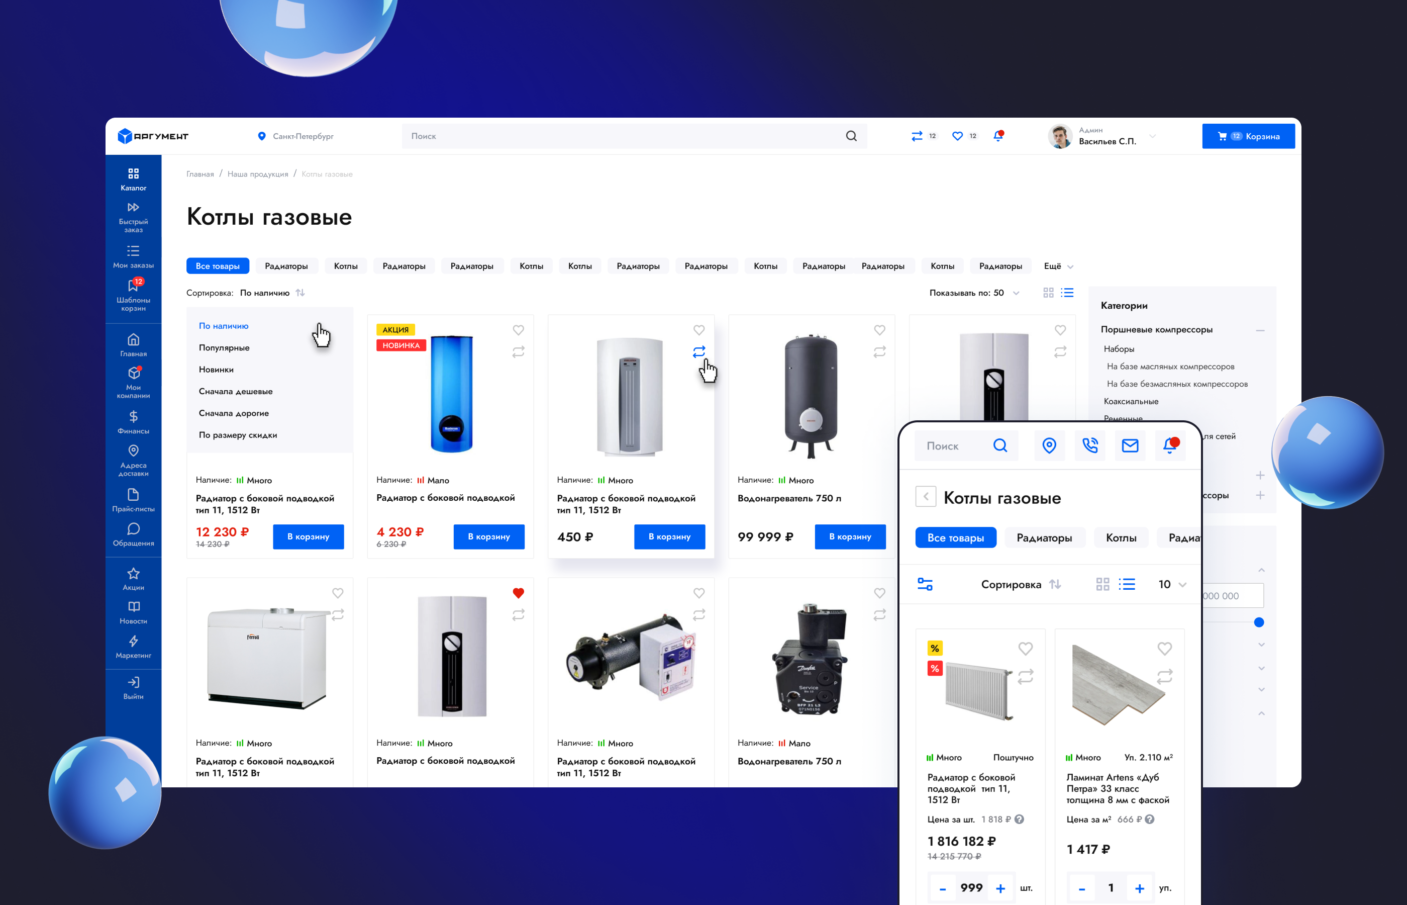The width and height of the screenshot is (1407, 905).
Task: Click the Logout sidebar icon
Action: tap(133, 688)
